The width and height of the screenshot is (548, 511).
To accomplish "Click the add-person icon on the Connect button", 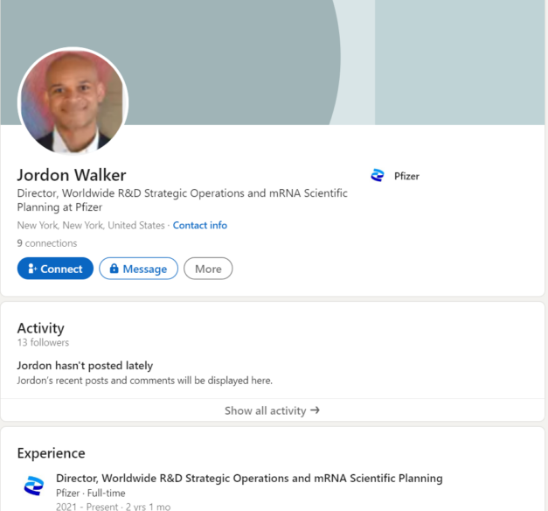I will (x=32, y=269).
